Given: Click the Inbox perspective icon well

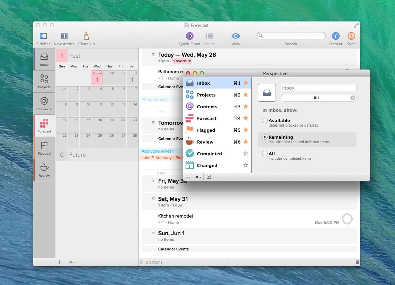Looking at the screenshot, I should [267, 93].
